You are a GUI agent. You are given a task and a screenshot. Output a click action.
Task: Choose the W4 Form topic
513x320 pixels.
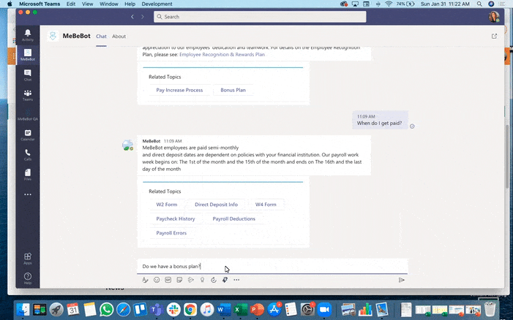(x=266, y=205)
